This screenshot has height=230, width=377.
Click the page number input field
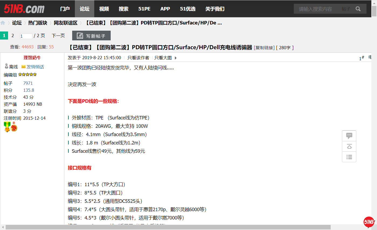point(26,36)
